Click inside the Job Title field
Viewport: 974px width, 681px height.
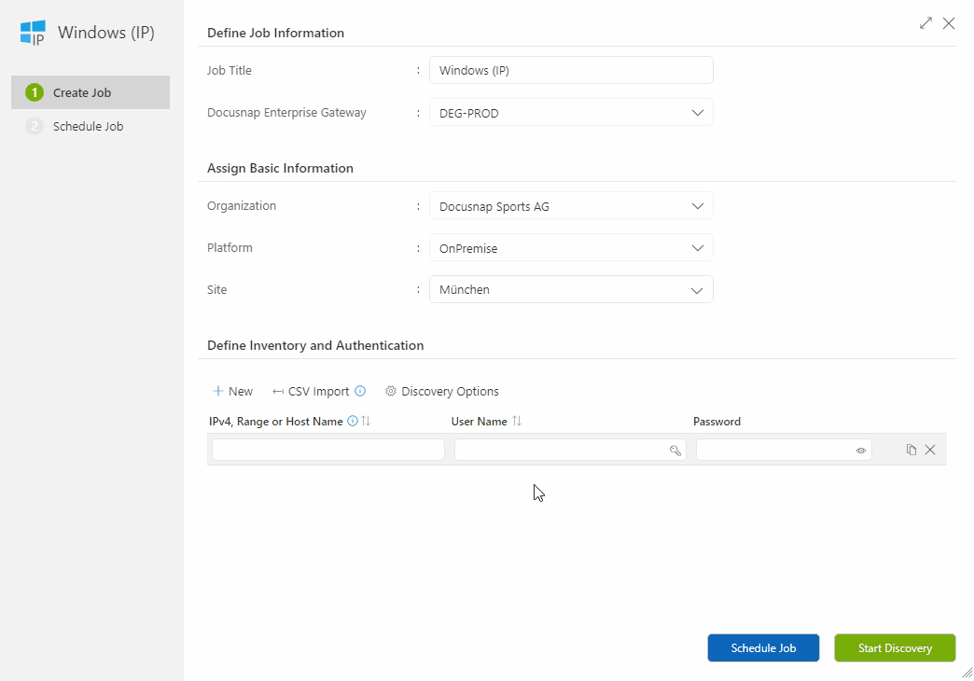click(x=570, y=69)
